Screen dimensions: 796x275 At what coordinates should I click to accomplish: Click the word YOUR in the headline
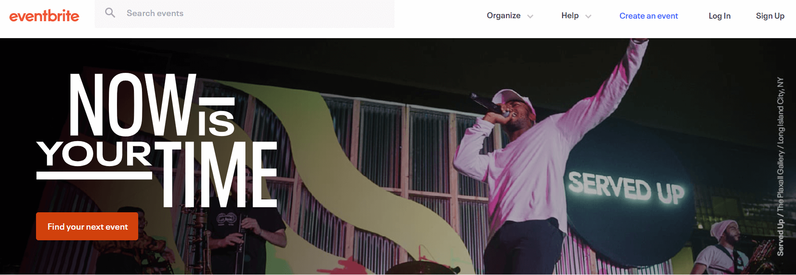click(94, 153)
